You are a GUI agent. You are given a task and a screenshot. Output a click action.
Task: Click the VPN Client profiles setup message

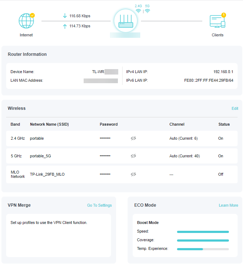pos(49,223)
